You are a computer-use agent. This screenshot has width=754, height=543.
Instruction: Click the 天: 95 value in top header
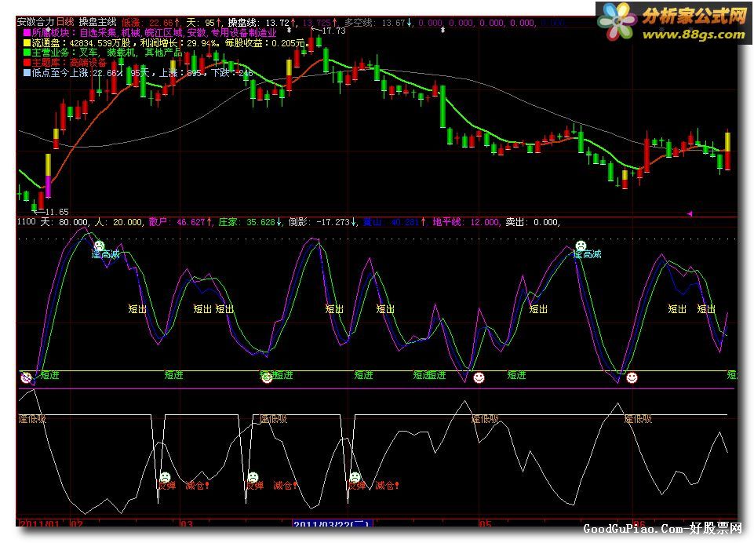pyautogui.click(x=201, y=23)
